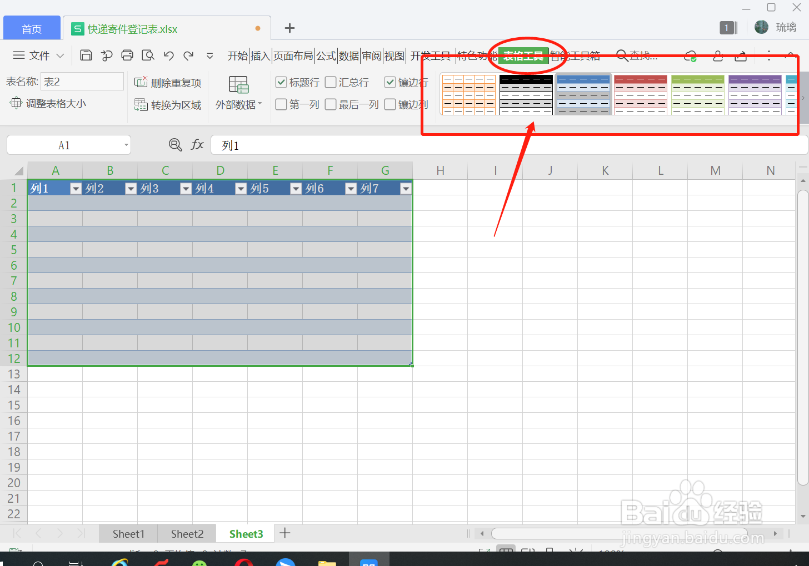809x566 pixels.
Task: Apply the green table style swatch
Action: point(698,94)
